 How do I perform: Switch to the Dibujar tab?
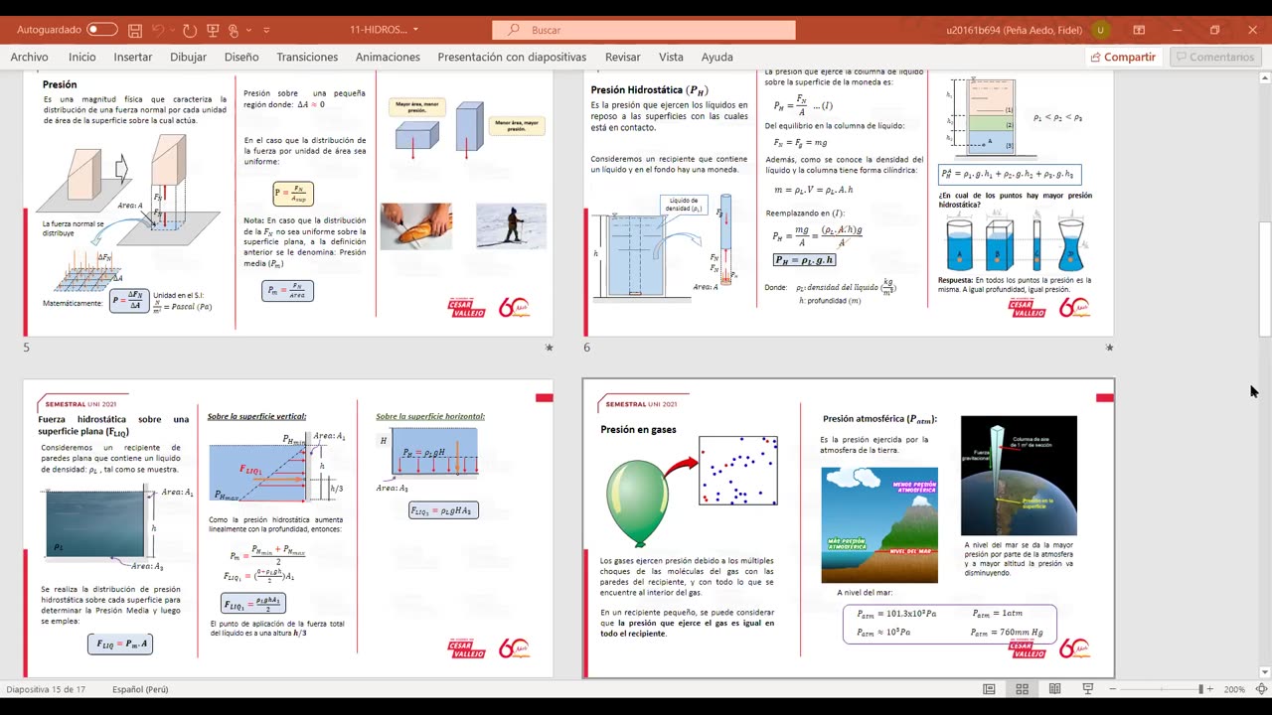[188, 57]
